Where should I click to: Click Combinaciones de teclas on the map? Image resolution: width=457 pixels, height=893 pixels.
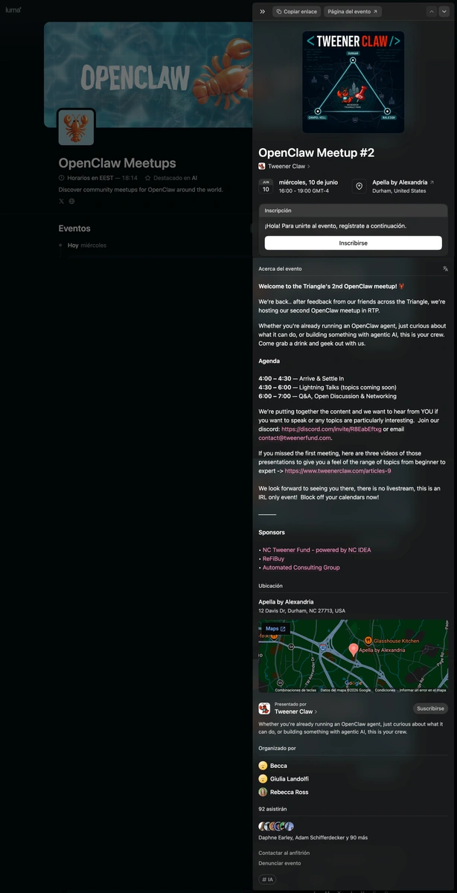click(x=295, y=690)
